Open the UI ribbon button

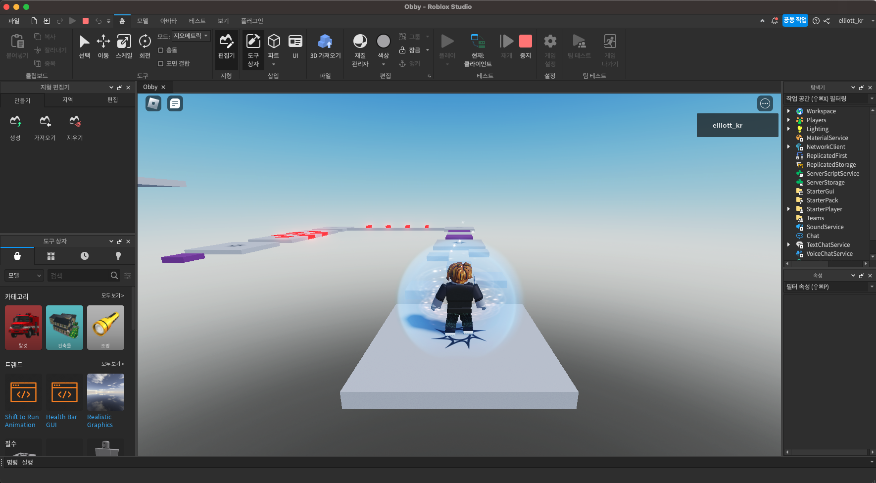click(295, 47)
